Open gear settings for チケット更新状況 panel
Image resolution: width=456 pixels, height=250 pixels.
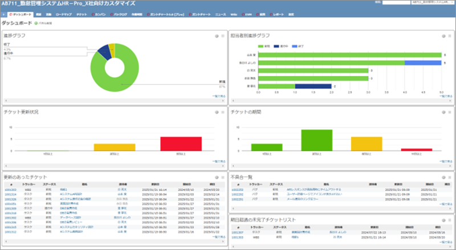click(216, 112)
